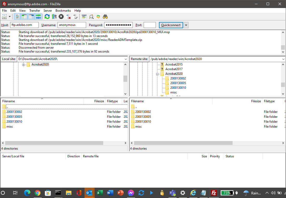Enable synchronized browsing
Screen dimensions: 286x198
[98, 16]
